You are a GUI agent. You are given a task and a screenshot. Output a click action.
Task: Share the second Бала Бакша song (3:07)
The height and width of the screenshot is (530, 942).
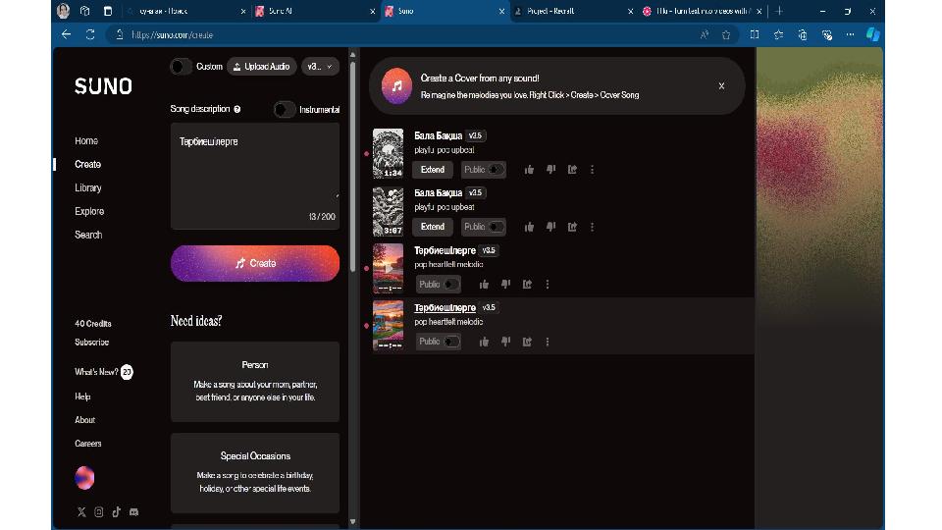tap(572, 227)
